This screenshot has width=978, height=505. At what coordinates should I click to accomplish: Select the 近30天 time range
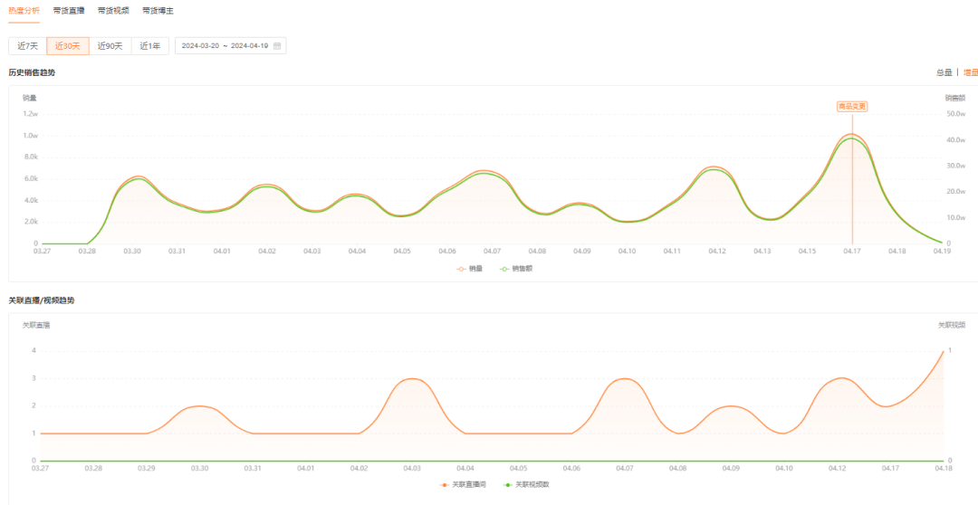coord(68,46)
